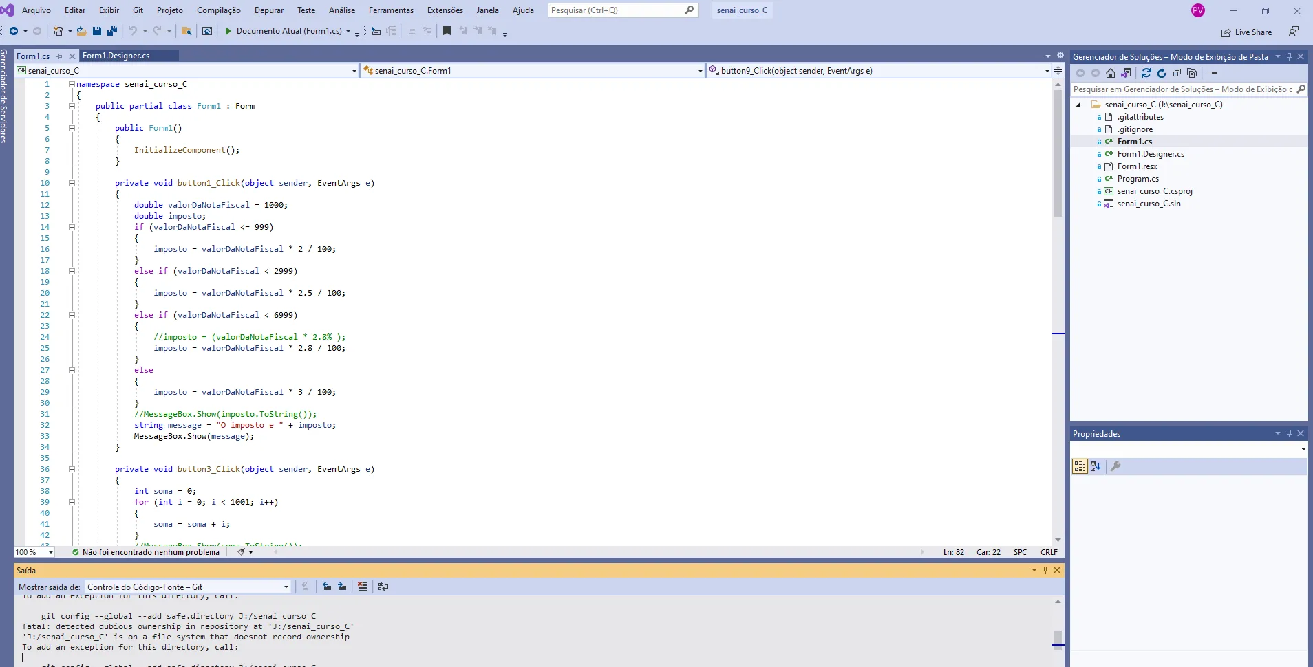The width and height of the screenshot is (1313, 667).
Task: Switch to the Form1.Designer.cs tab
Action: coord(116,56)
